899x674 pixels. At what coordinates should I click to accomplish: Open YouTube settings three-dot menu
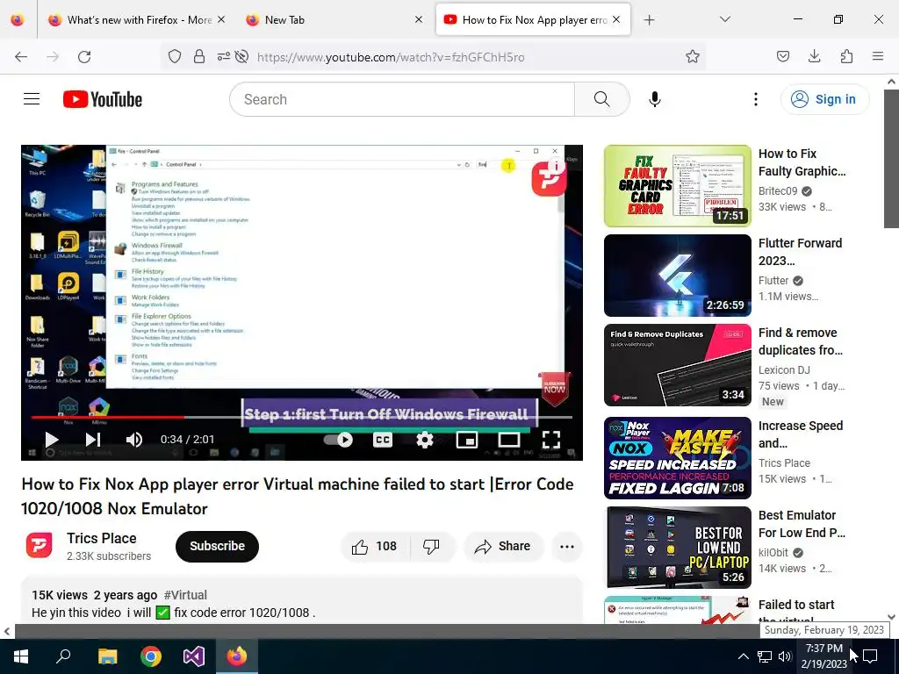(x=755, y=99)
